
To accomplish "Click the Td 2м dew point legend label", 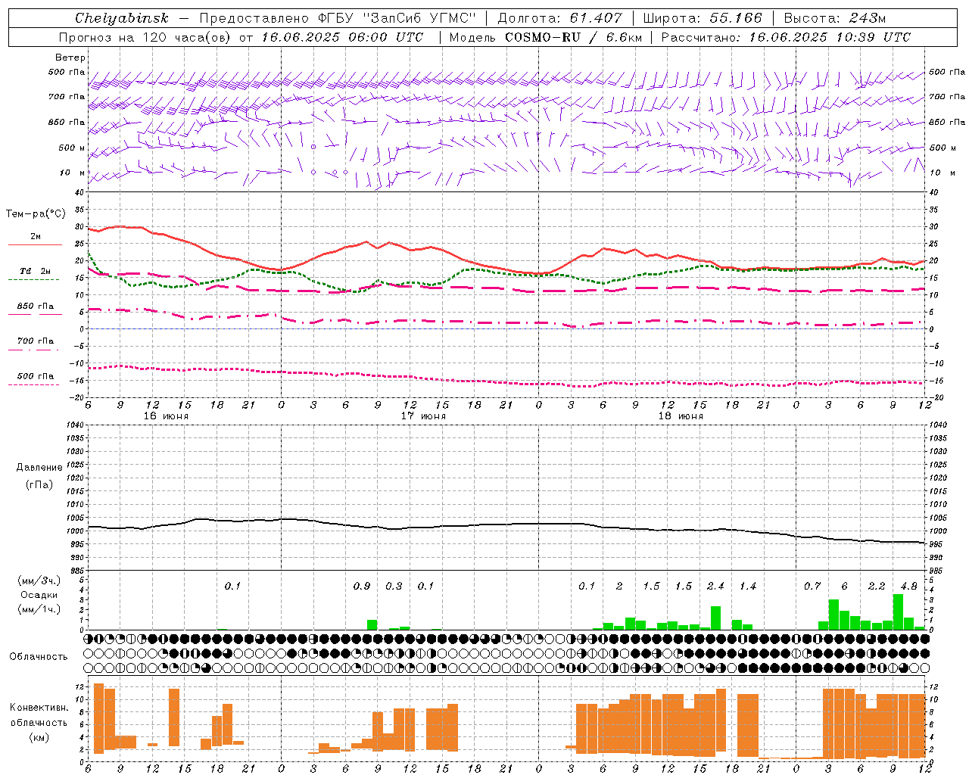I will click(35, 271).
